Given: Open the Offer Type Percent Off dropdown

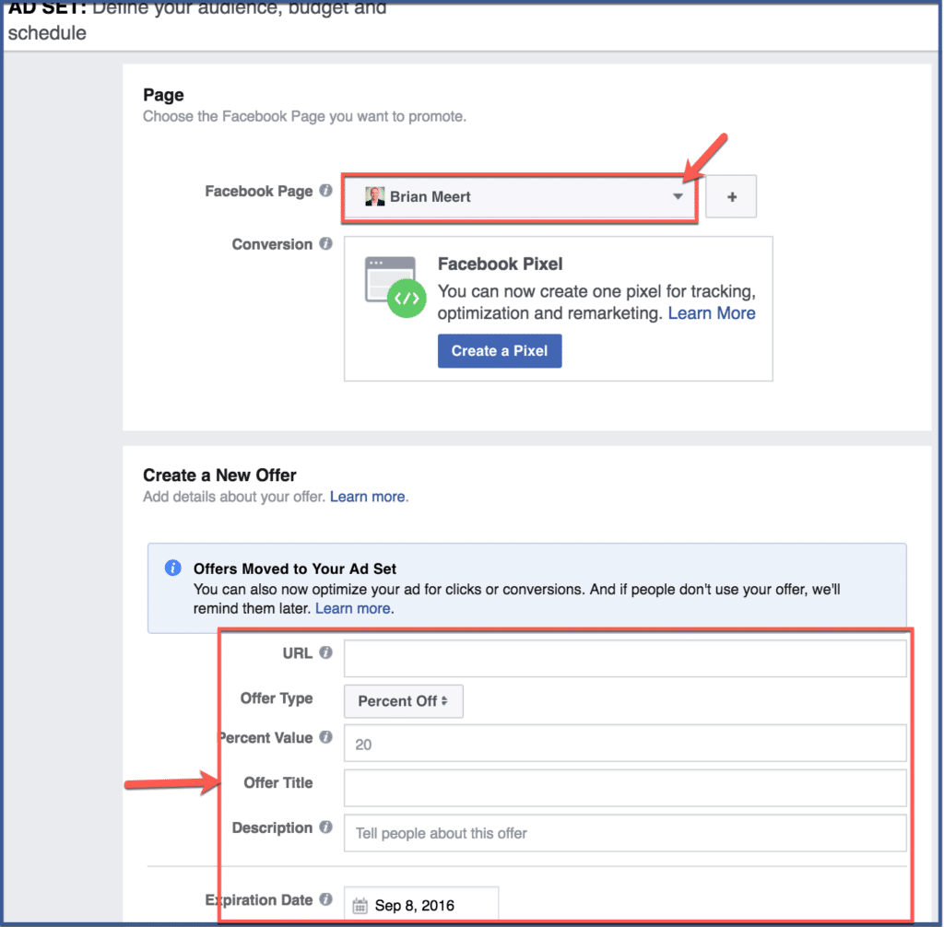Looking at the screenshot, I should click(x=404, y=701).
